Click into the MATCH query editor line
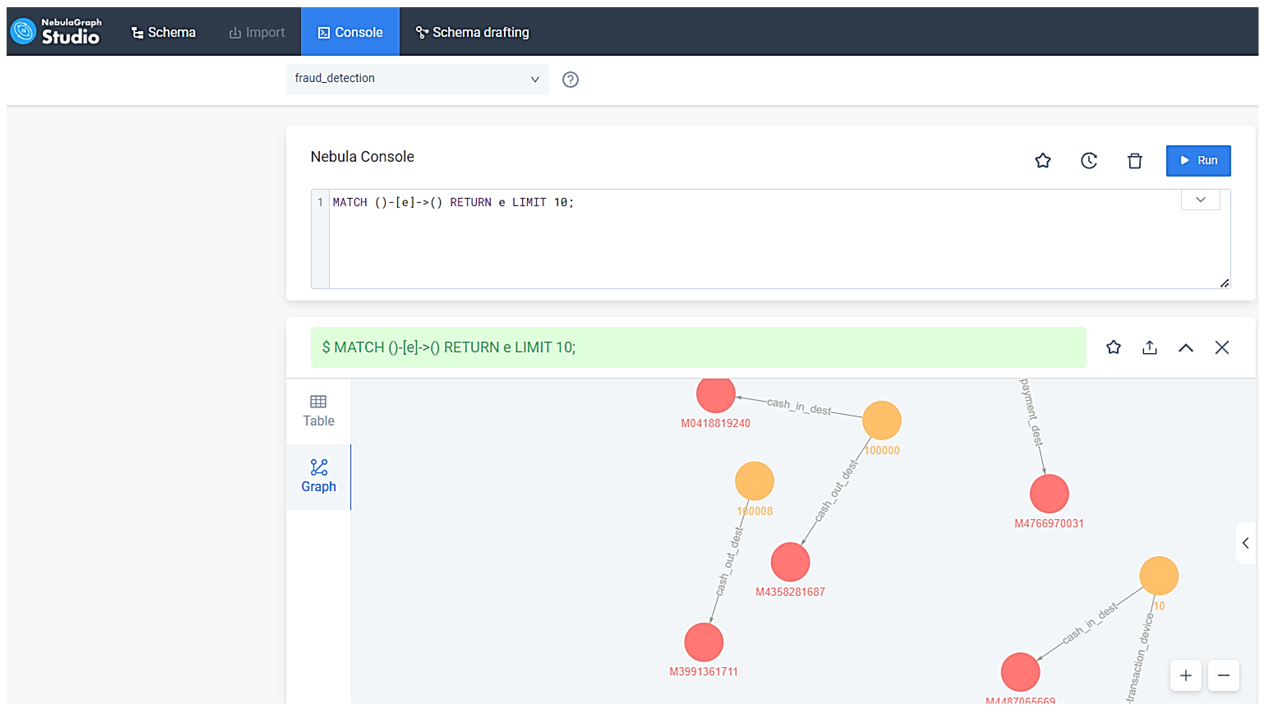Screen dimensions: 1266x712 point(453,203)
